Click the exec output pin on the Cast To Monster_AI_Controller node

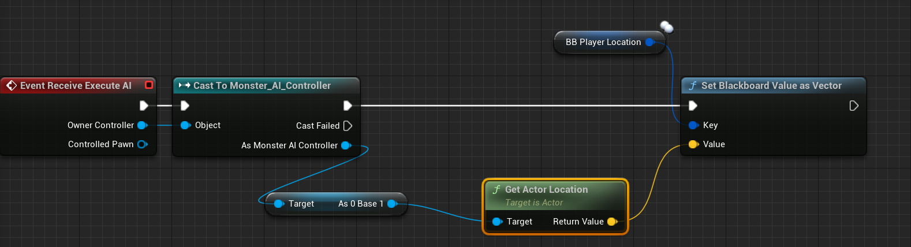[348, 106]
